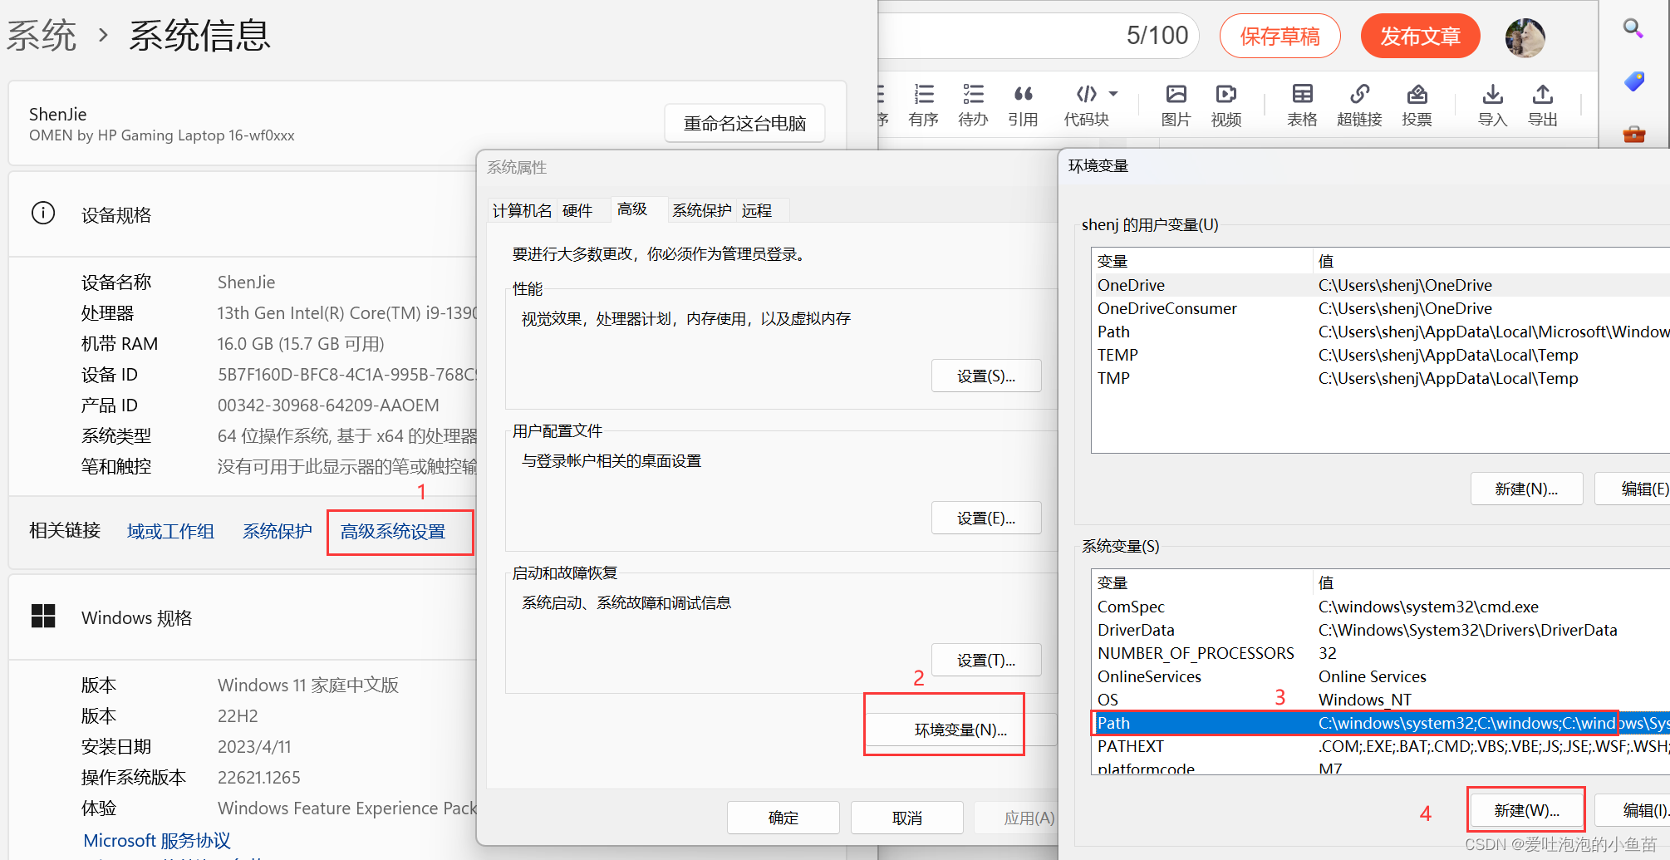Click user profile 设置(E)... button

pyautogui.click(x=986, y=518)
